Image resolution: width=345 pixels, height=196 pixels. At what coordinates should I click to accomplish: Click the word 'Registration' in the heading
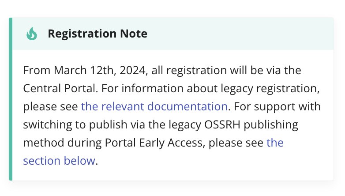pyautogui.click(x=82, y=34)
